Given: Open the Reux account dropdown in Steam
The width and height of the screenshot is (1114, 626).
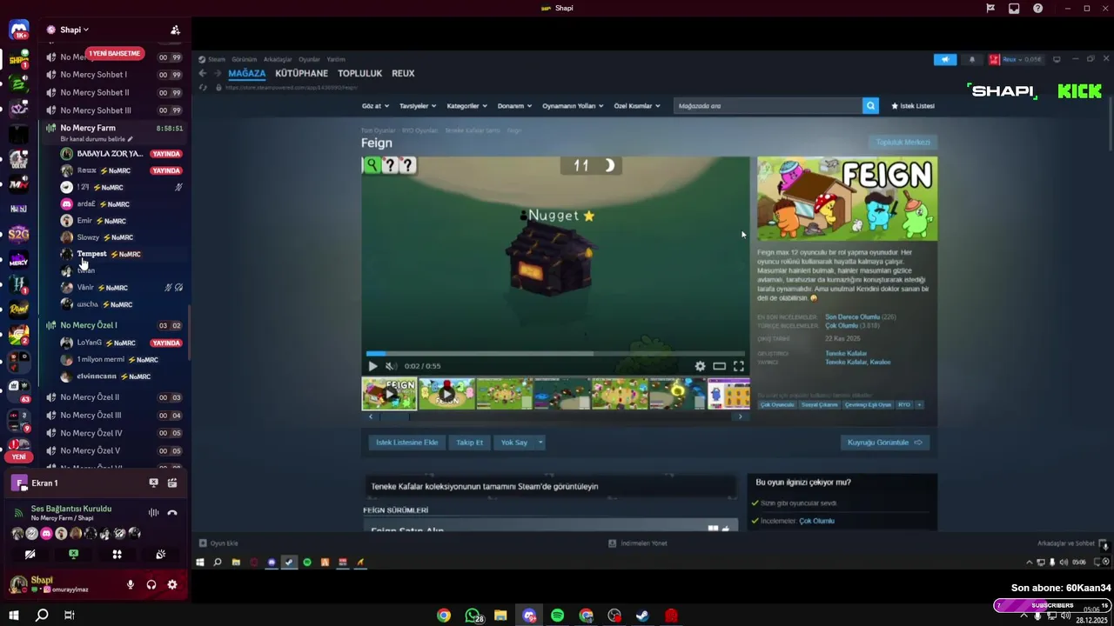Looking at the screenshot, I should [1016, 59].
